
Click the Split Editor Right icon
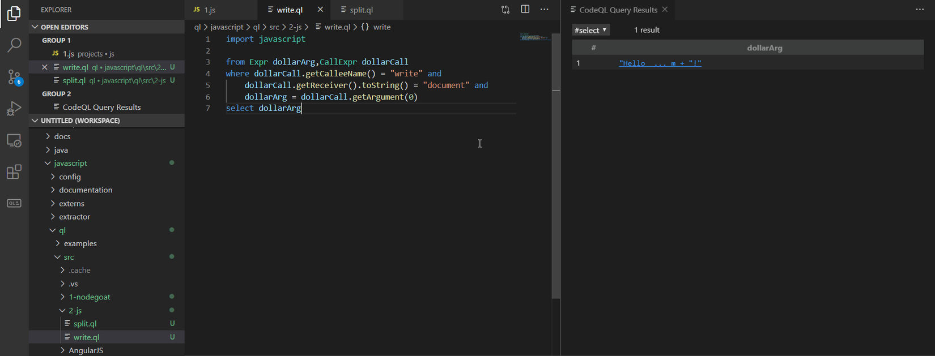525,10
